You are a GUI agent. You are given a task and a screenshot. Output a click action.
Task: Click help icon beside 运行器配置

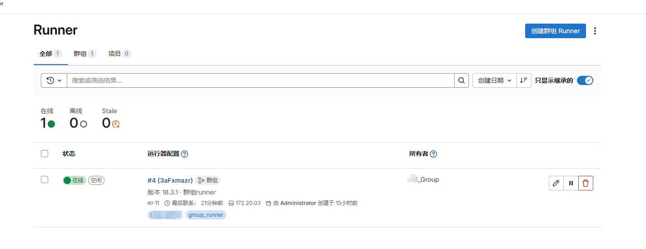[x=184, y=154]
